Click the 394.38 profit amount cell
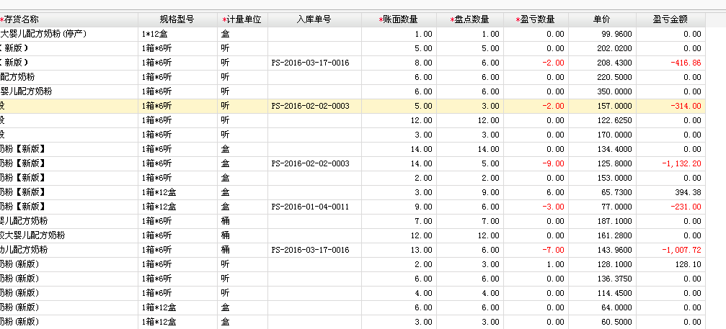This screenshot has width=726, height=329. click(671, 192)
